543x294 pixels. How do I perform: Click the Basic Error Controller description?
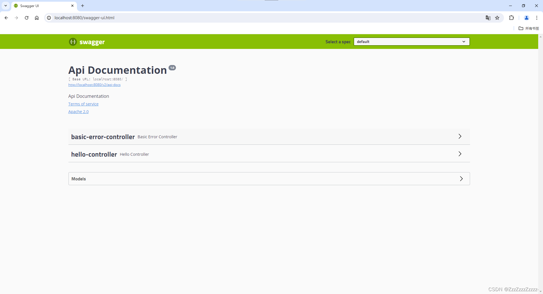tap(157, 137)
